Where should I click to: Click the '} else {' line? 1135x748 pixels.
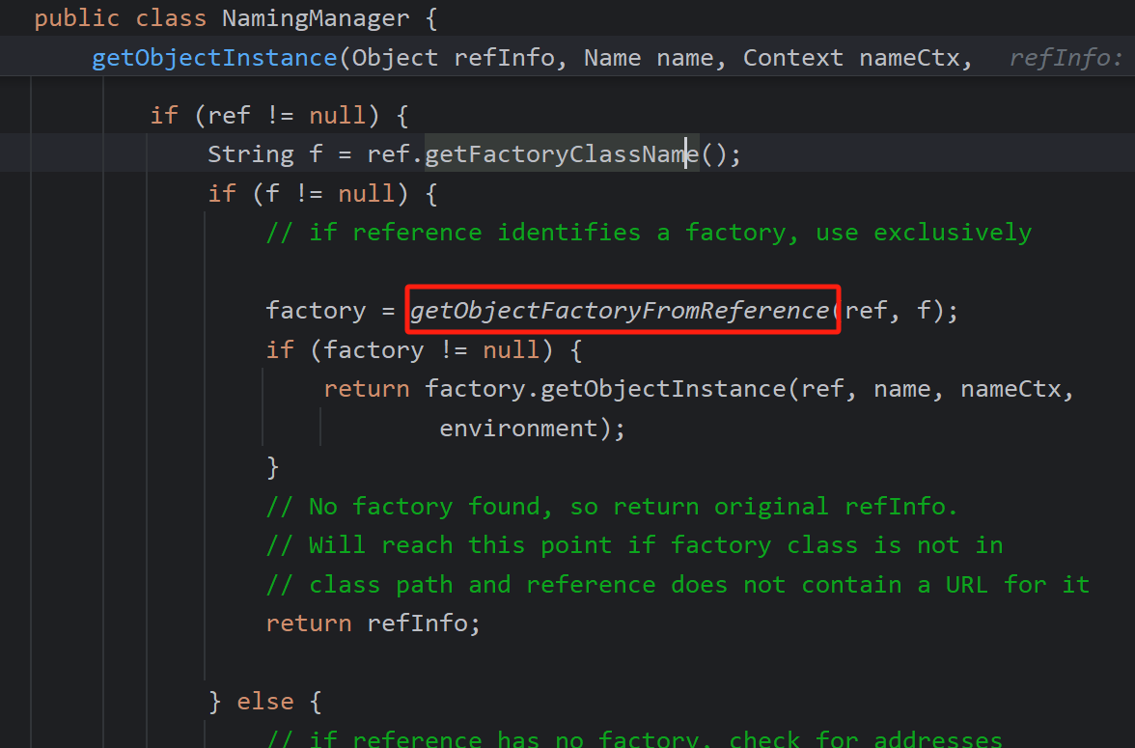click(264, 702)
